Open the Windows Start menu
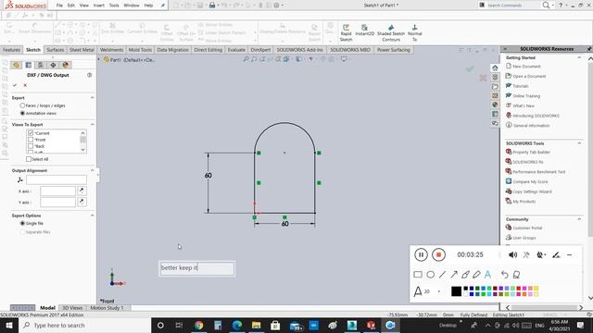This screenshot has height=333, width=593. 8,325
